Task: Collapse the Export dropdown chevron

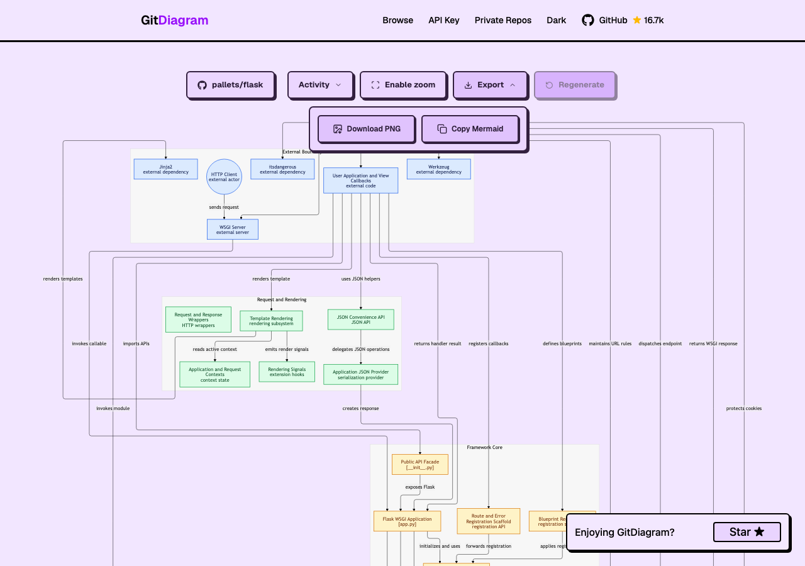Action: (513, 85)
